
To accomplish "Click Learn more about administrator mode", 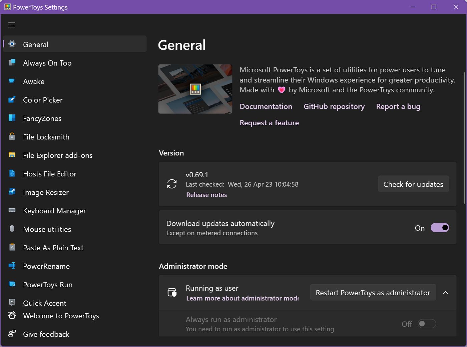I will (x=242, y=298).
